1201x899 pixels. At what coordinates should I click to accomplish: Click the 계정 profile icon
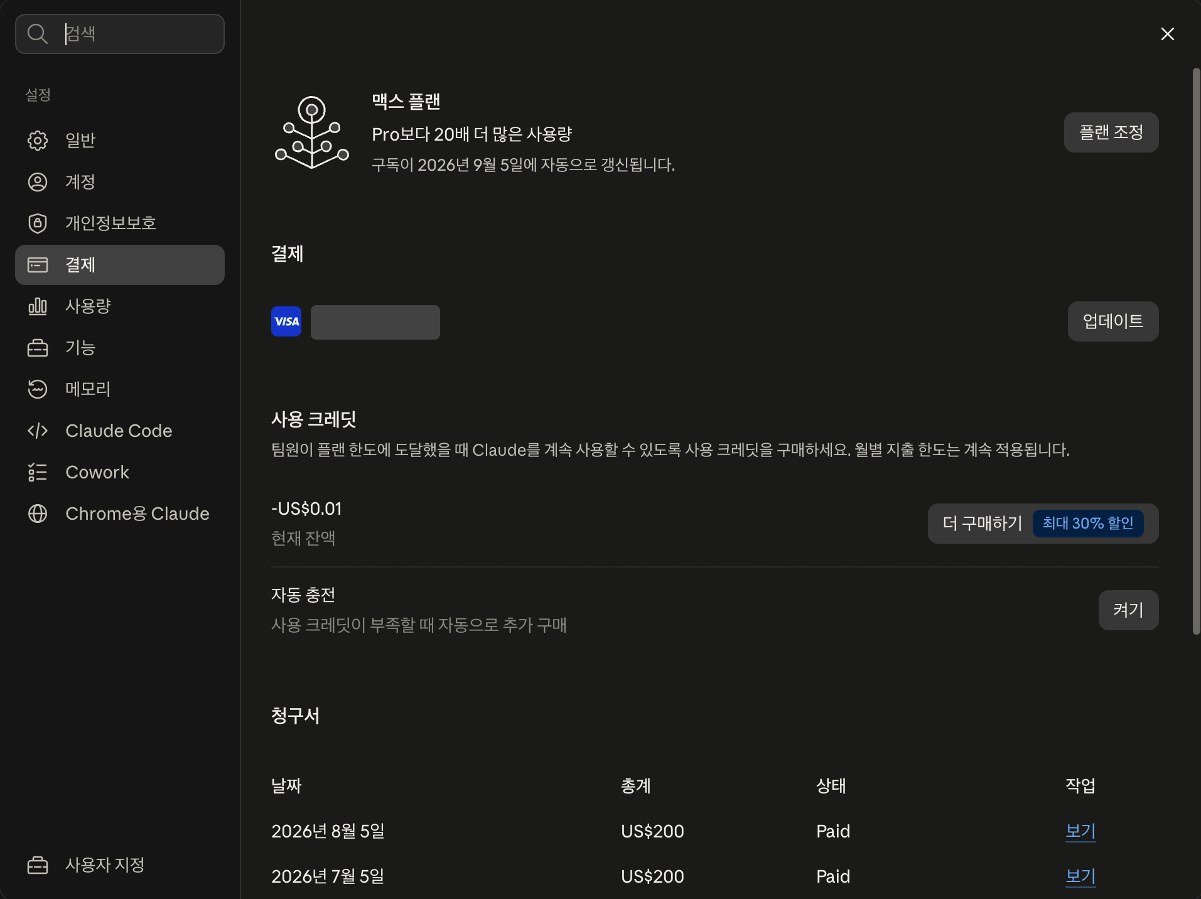point(38,182)
